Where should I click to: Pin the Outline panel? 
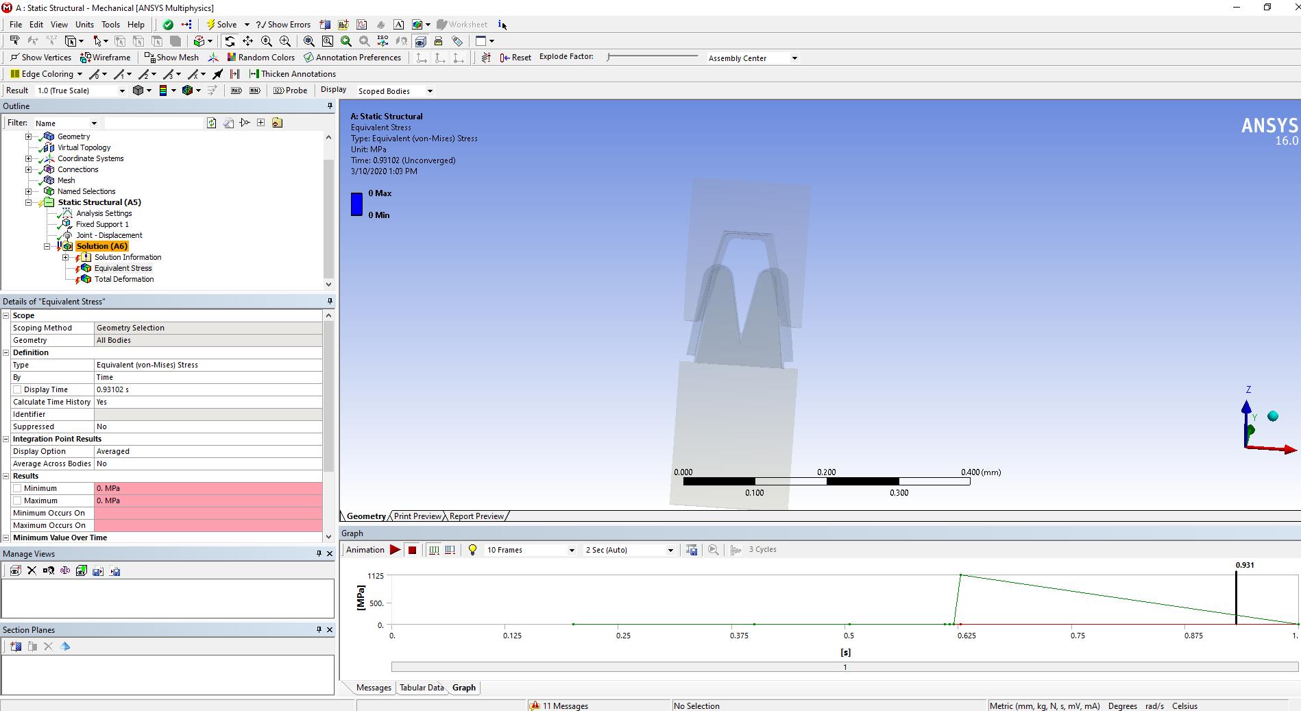tap(330, 106)
